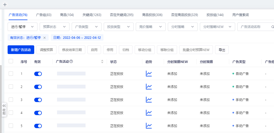Open trend chart icon for row 3
The width and height of the screenshot is (274, 133).
[149, 100]
